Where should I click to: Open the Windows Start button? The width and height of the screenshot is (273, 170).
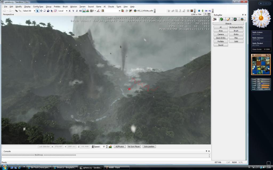click(5, 167)
